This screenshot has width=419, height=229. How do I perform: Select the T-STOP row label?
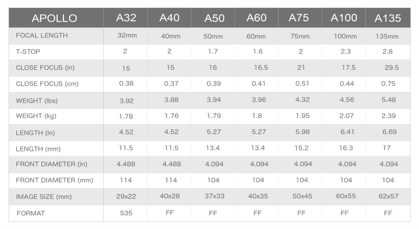point(28,51)
